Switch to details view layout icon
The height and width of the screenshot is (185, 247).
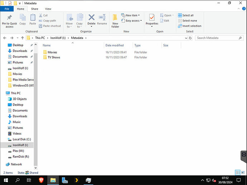238,172
